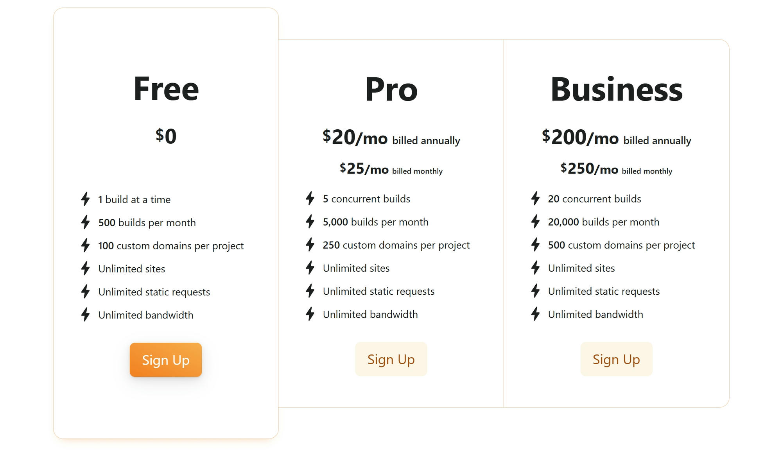The width and height of the screenshot is (782, 451).
Task: Click bolt icon beside Business plan's Unlimited sites
Action: tap(535, 268)
